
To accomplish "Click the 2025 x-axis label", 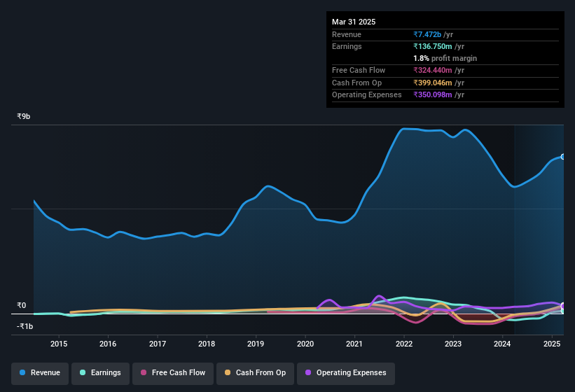I will click(x=552, y=344).
